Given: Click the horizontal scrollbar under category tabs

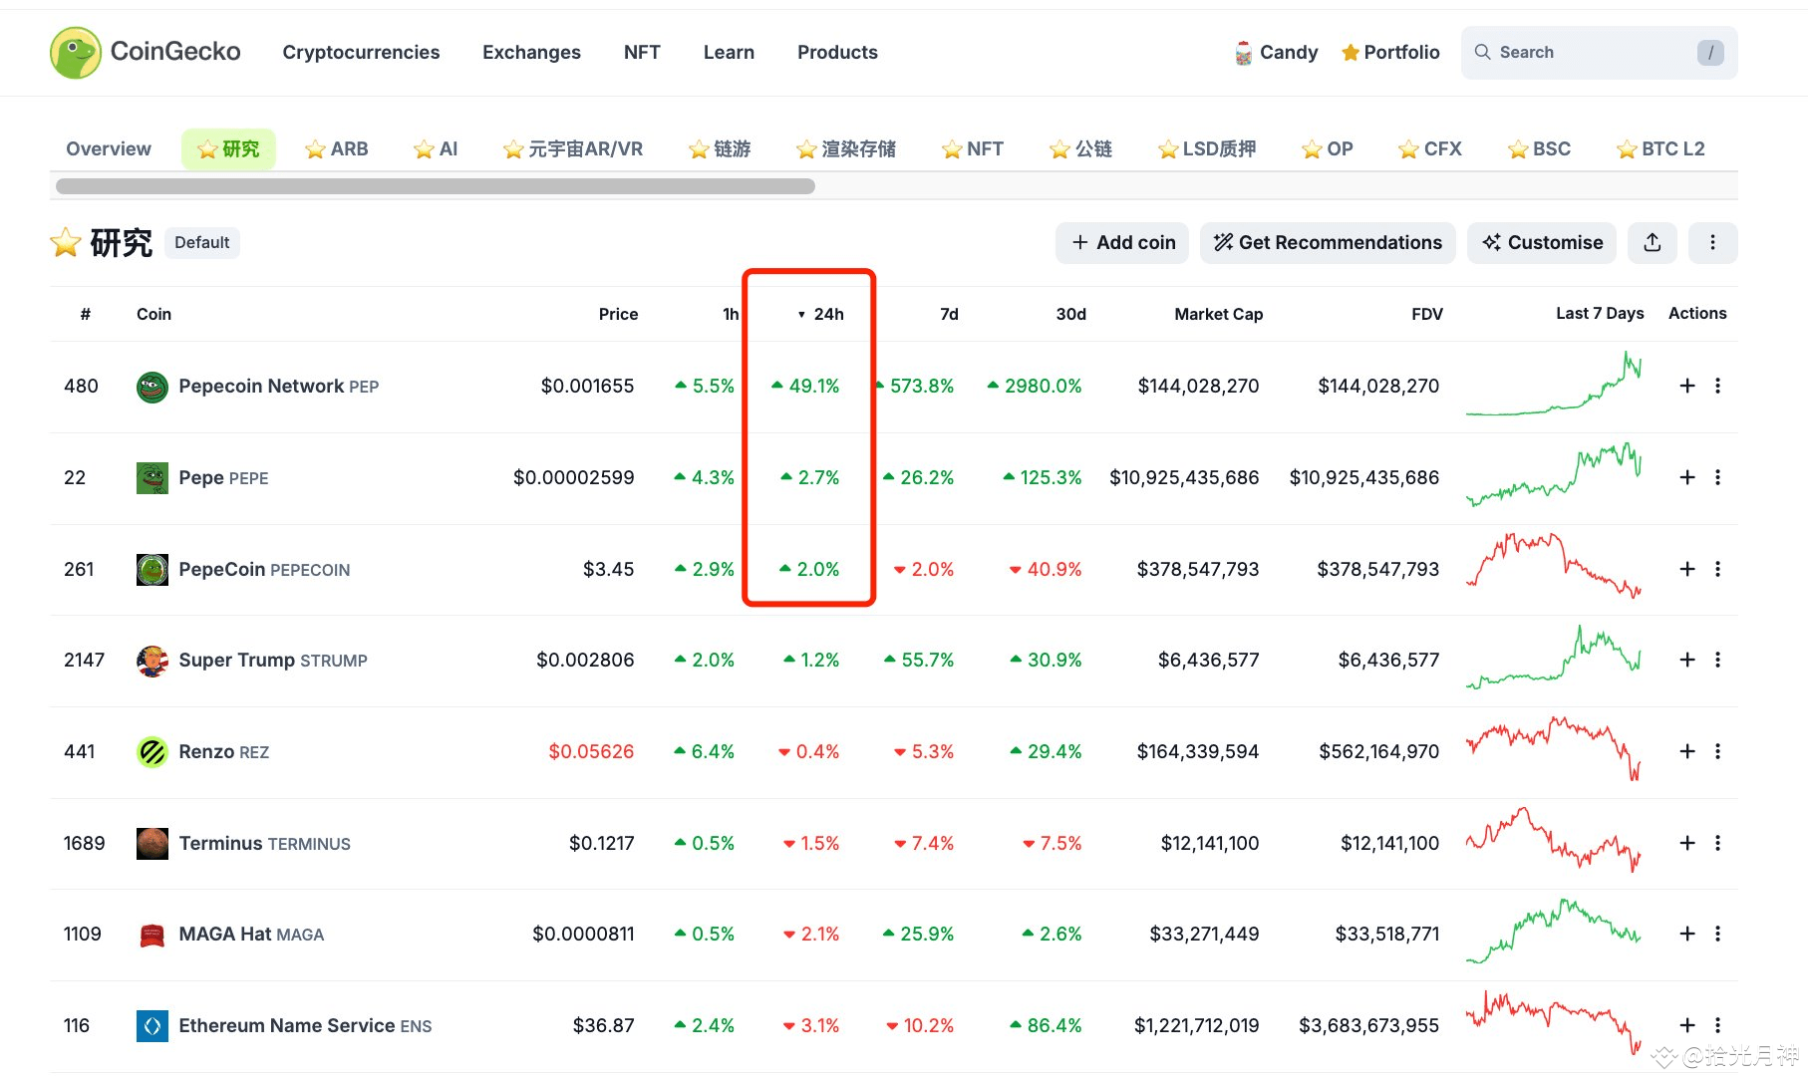Looking at the screenshot, I should (434, 185).
